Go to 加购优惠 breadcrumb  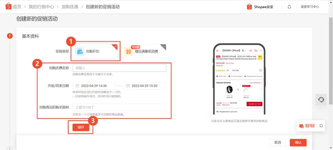[x=69, y=7]
